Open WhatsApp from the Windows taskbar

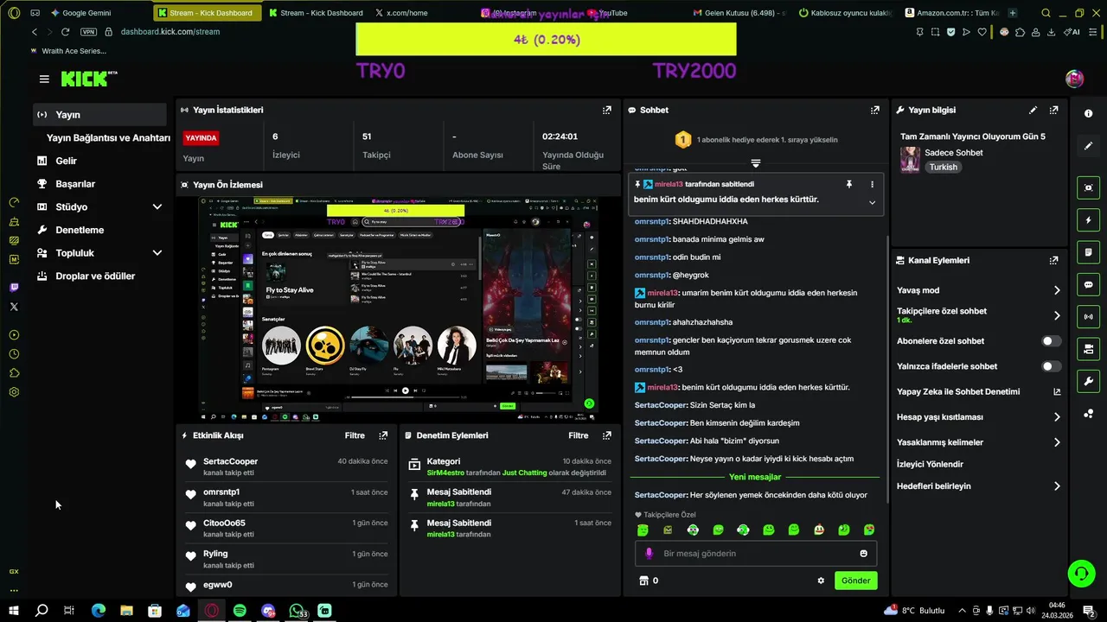[297, 611]
